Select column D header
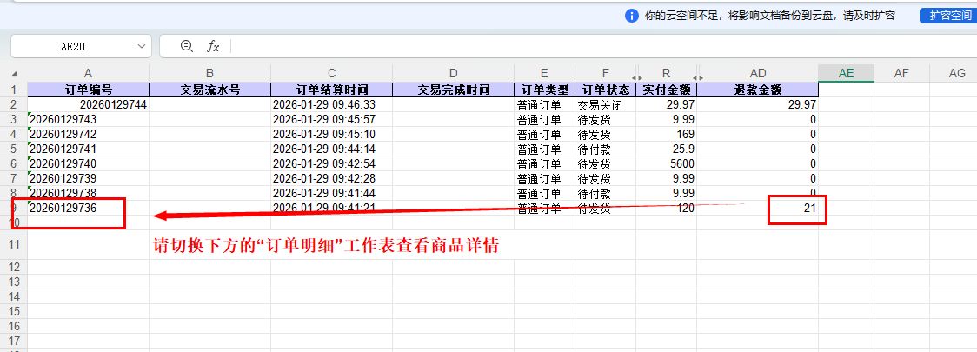 pos(453,74)
